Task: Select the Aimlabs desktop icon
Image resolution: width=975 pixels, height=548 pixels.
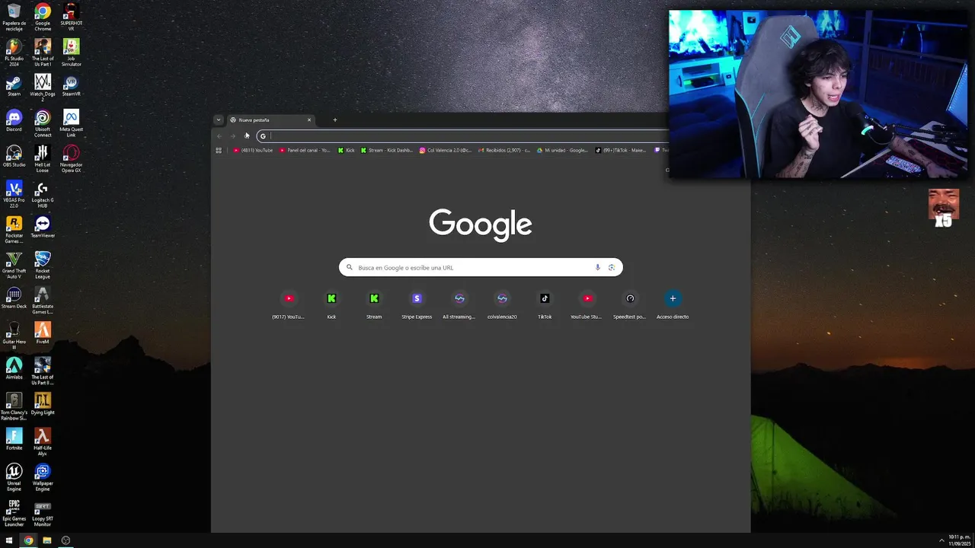Action: [x=14, y=368]
